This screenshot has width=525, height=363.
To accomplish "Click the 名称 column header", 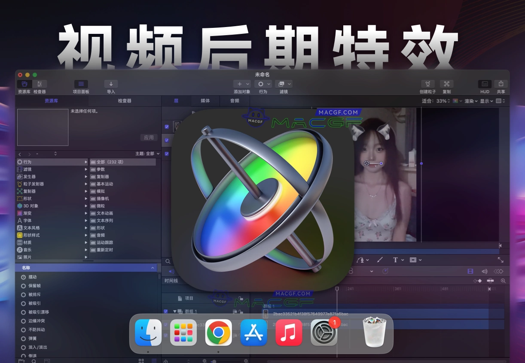I will [86, 268].
